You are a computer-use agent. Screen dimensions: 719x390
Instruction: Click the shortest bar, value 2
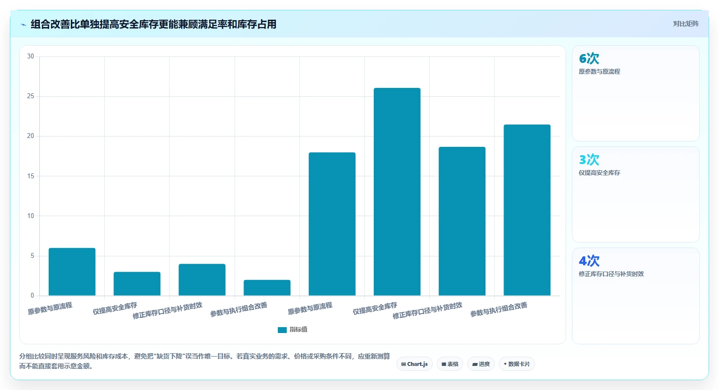coord(267,288)
